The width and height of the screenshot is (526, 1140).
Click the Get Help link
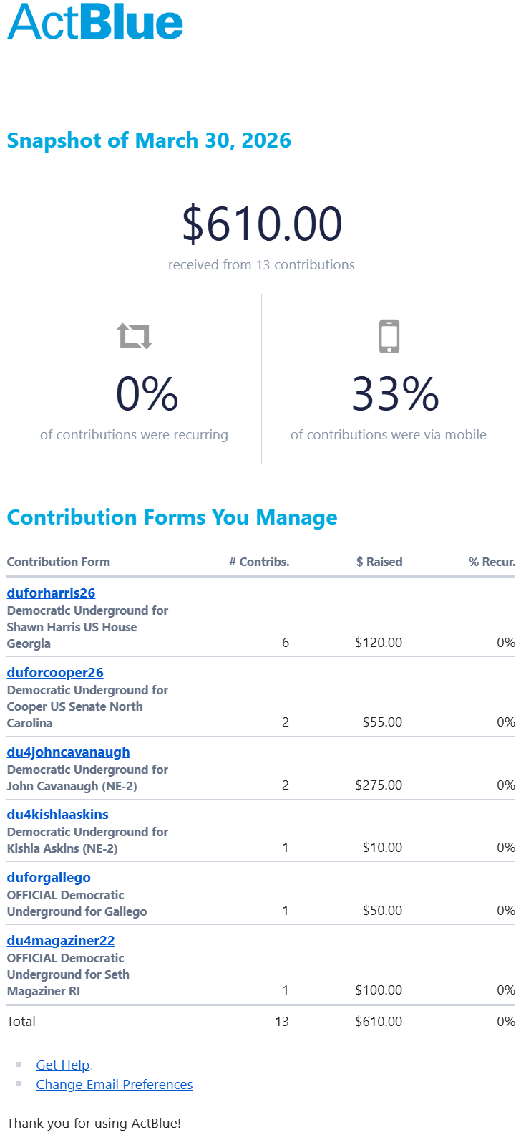click(63, 1065)
